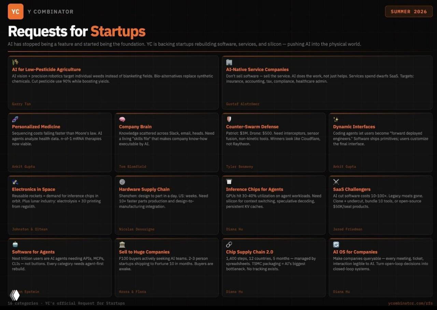Click the SUMMER 2026 badge
The height and width of the screenshot is (310, 437).
[409, 11]
